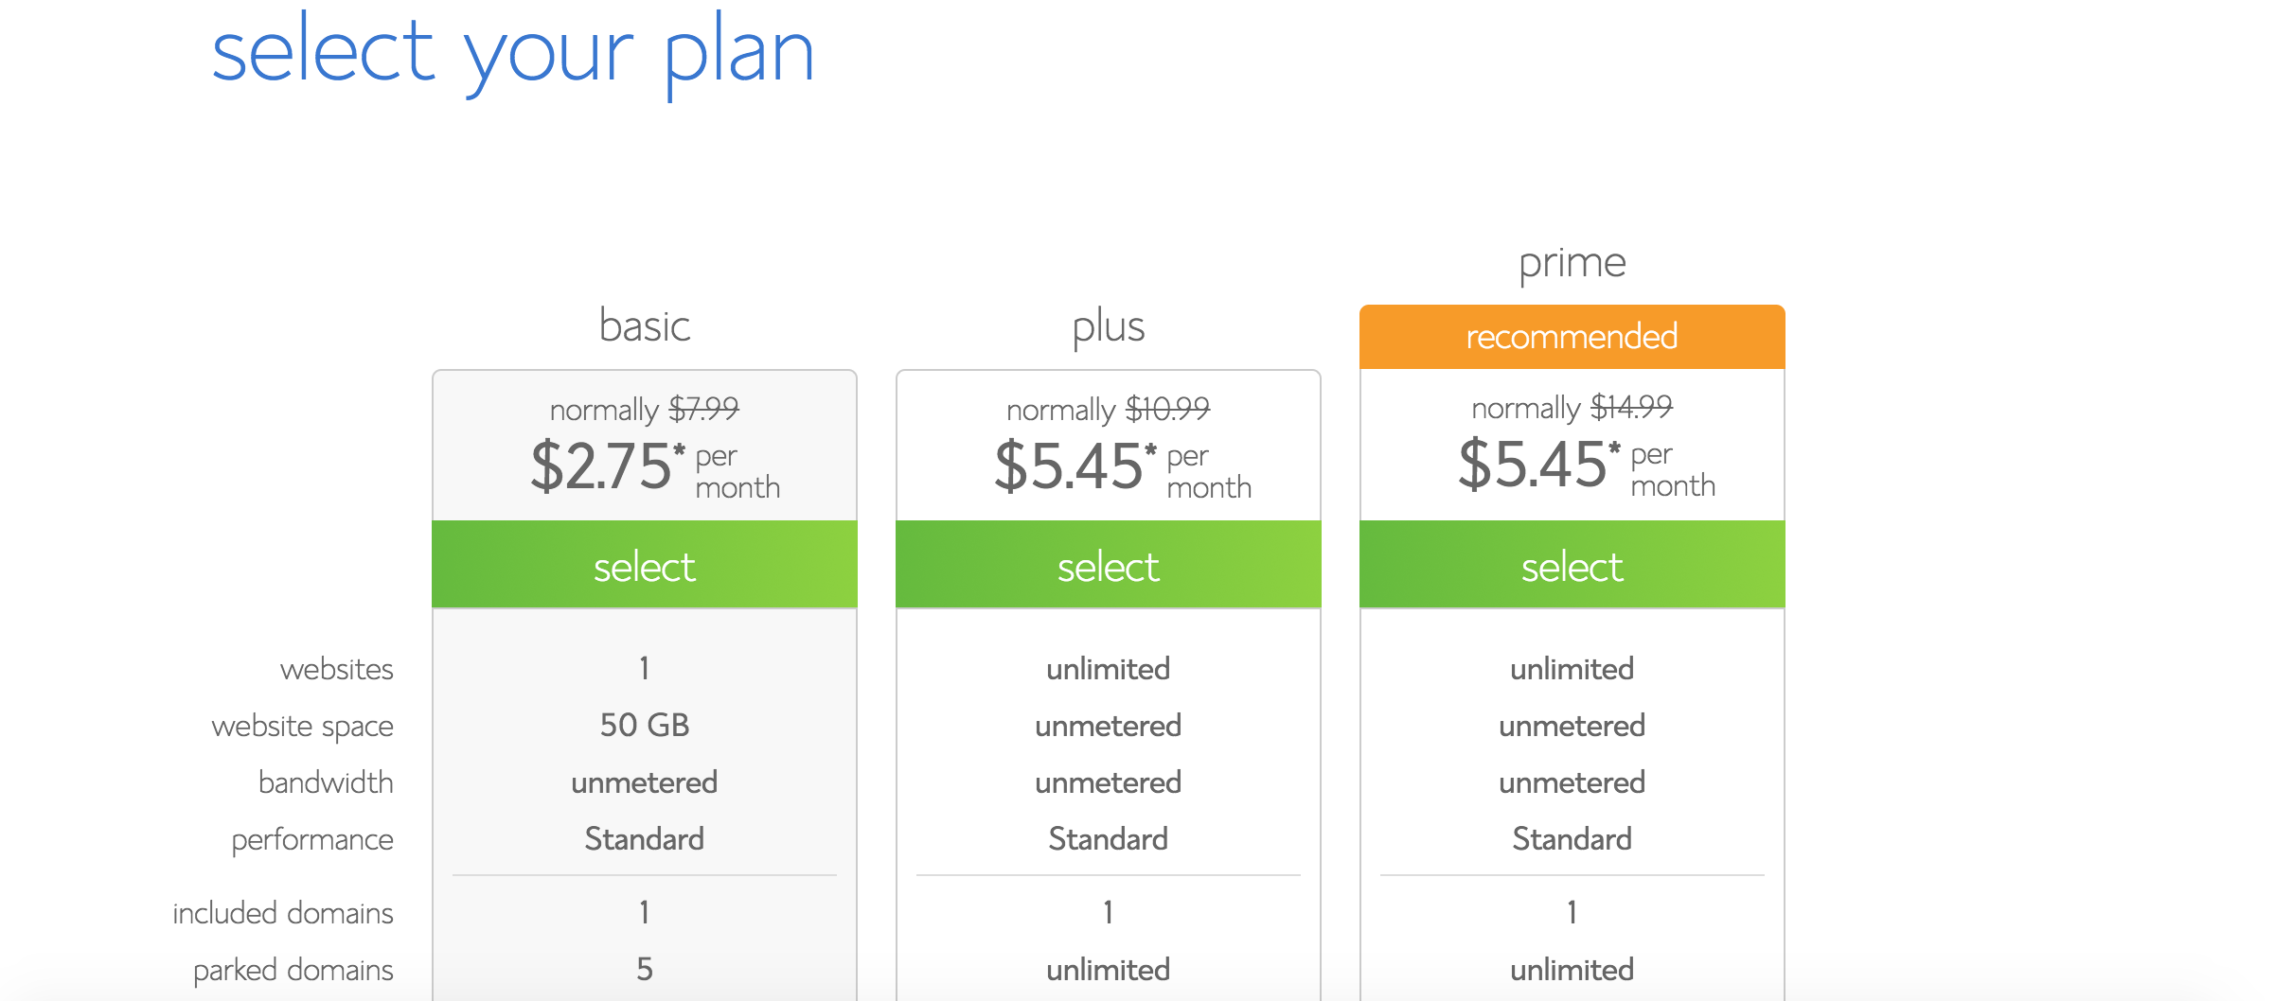
Task: Click the $2.75 per month price
Action: 602,466
